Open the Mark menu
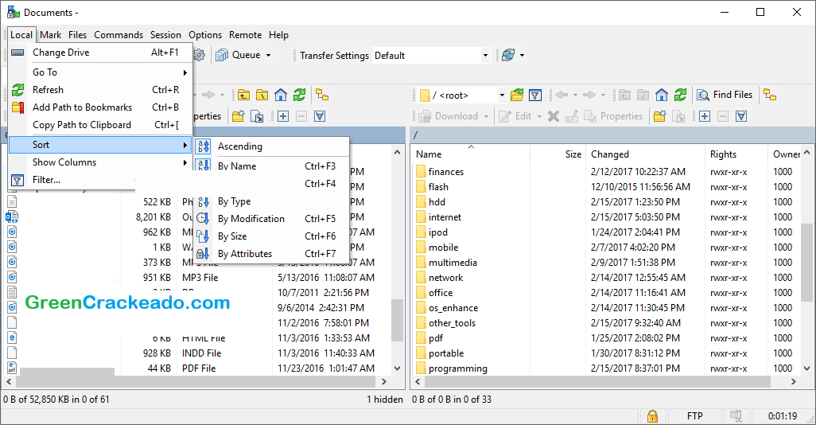This screenshot has height=425, width=816. click(50, 35)
